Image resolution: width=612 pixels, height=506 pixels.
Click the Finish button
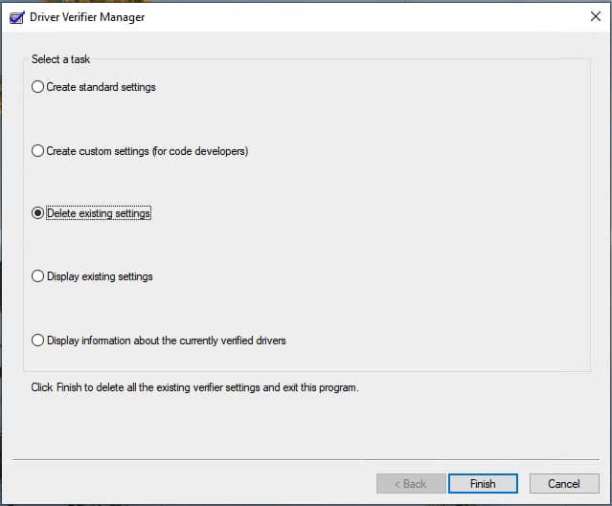click(483, 484)
